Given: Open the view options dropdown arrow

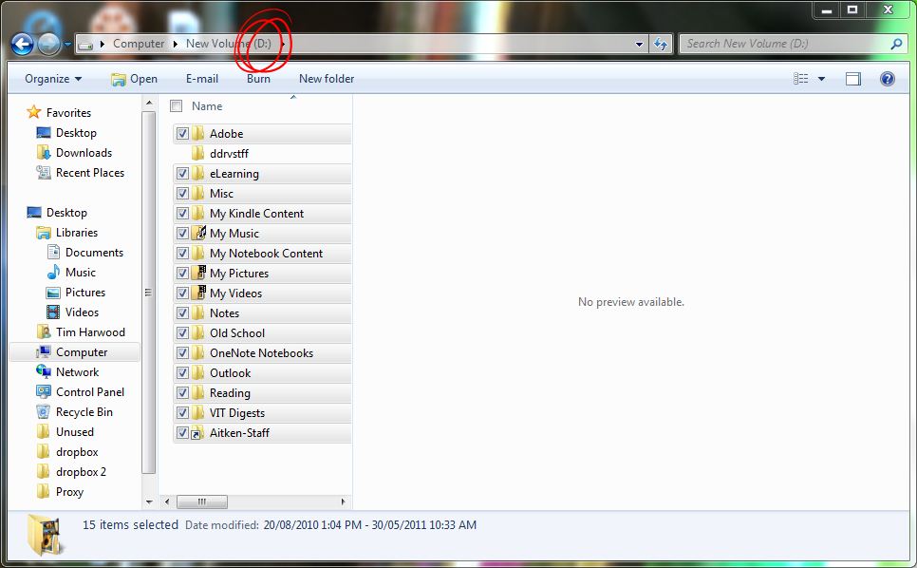Looking at the screenshot, I should (821, 79).
